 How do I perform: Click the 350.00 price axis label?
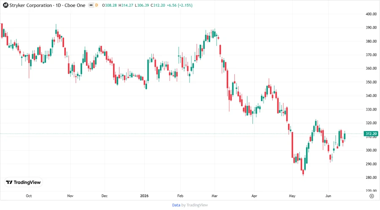(x=371, y=82)
